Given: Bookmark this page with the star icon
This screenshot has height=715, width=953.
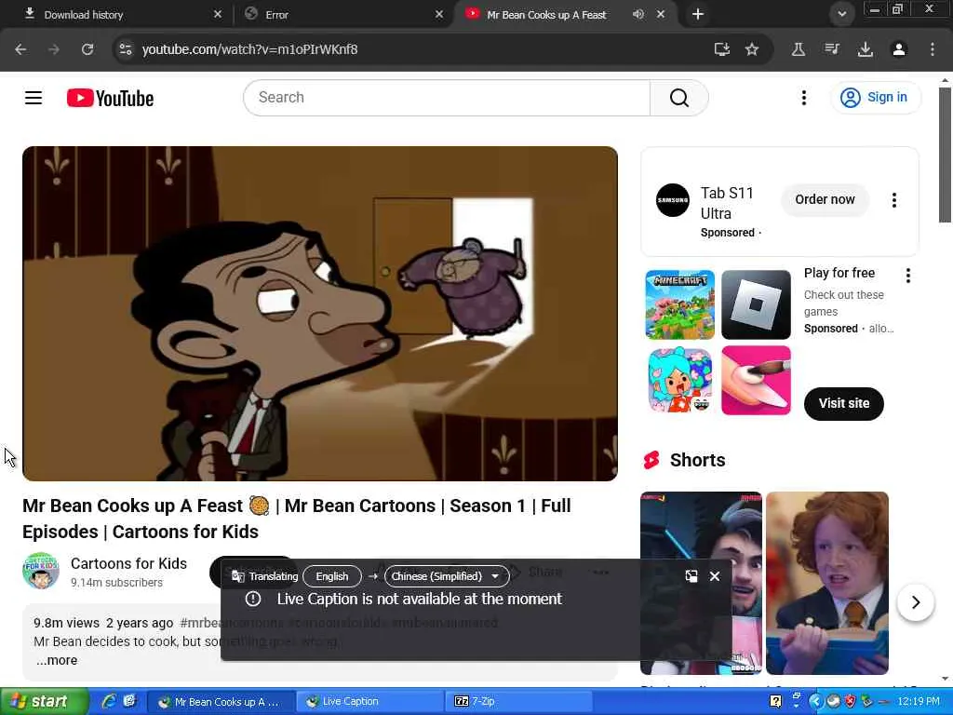Looking at the screenshot, I should pyautogui.click(x=752, y=49).
